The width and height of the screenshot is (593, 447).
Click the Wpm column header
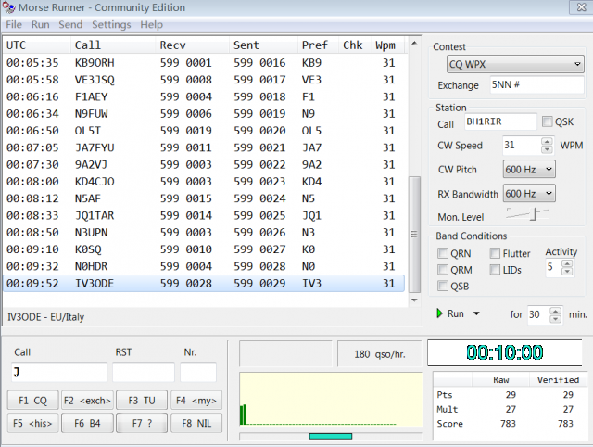point(387,45)
